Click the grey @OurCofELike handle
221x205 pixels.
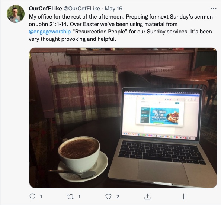[82, 9]
